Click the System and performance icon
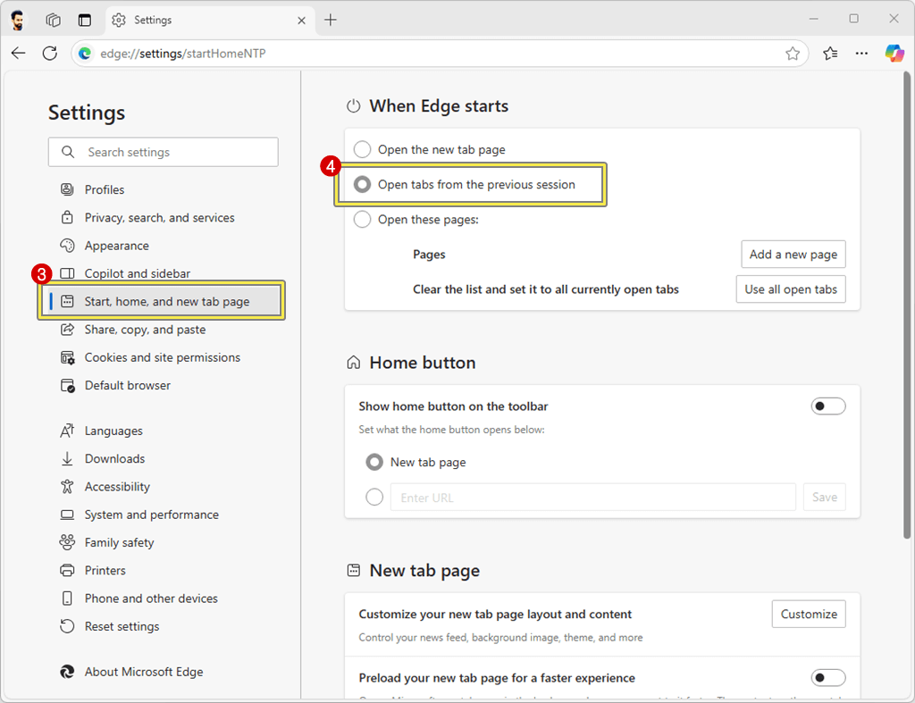 [x=67, y=515]
